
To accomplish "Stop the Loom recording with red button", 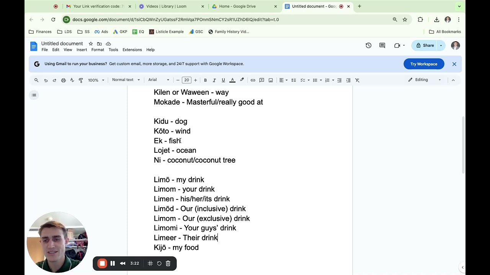I will coord(102,263).
